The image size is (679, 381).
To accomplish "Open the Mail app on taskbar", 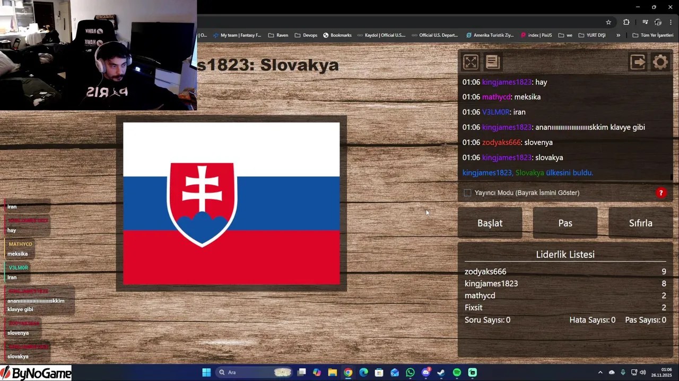I will [x=395, y=373].
